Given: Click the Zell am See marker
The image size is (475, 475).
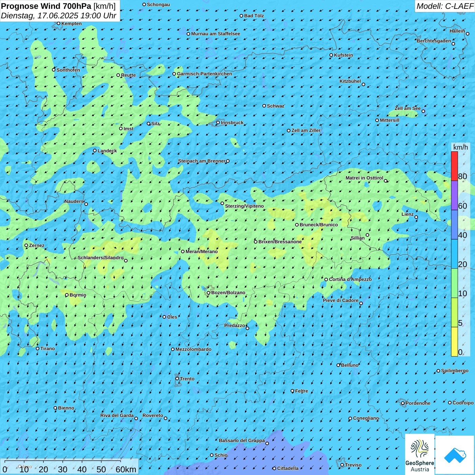Looking at the screenshot, I should click(423, 111).
